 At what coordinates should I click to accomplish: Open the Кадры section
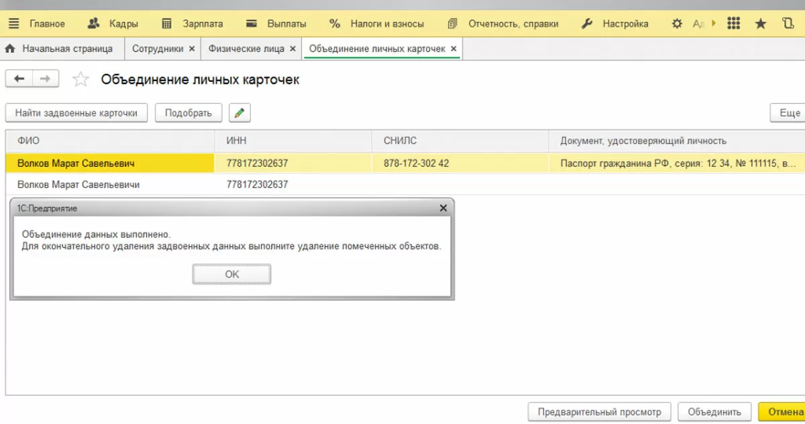pos(113,23)
